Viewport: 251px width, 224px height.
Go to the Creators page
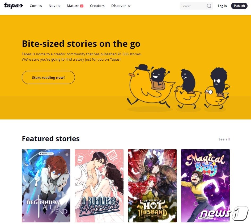97,6
